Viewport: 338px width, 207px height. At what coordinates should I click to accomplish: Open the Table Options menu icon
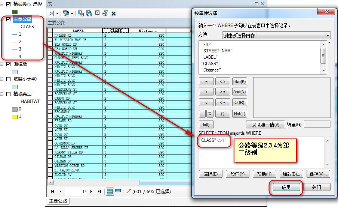click(52, 13)
